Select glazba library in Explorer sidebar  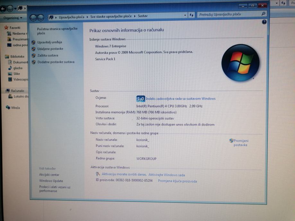18,68
